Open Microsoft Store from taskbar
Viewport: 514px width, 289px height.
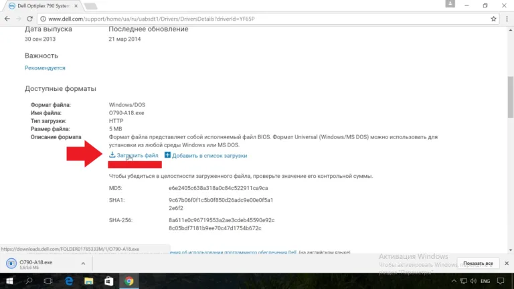point(109,281)
